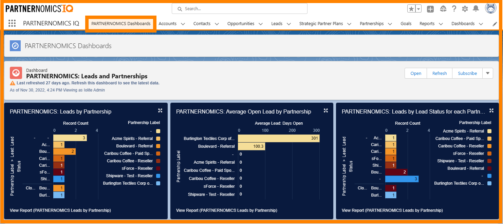This screenshot has height=224, width=503.
Task: Open the App Launcher grid icon
Action: [12, 23]
